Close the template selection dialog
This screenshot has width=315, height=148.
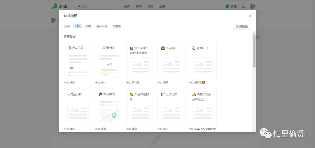(x=250, y=16)
